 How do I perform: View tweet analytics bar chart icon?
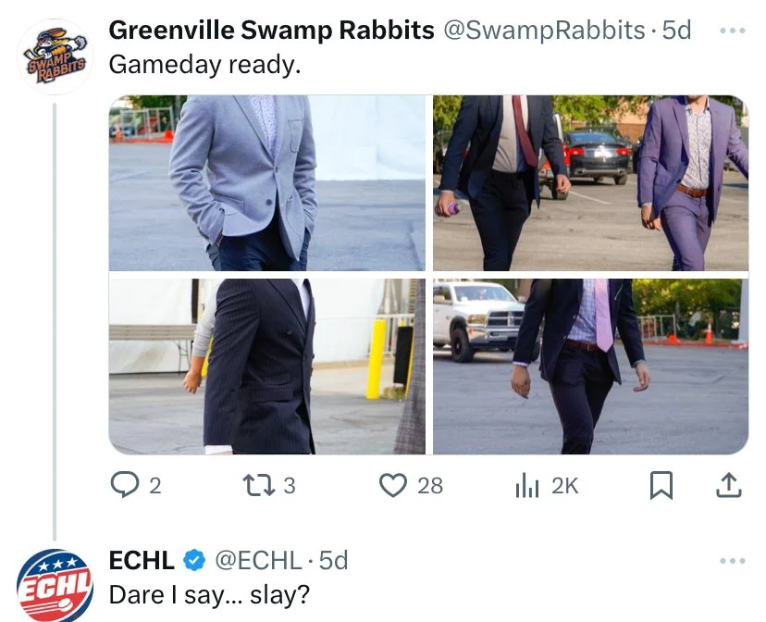point(527,485)
